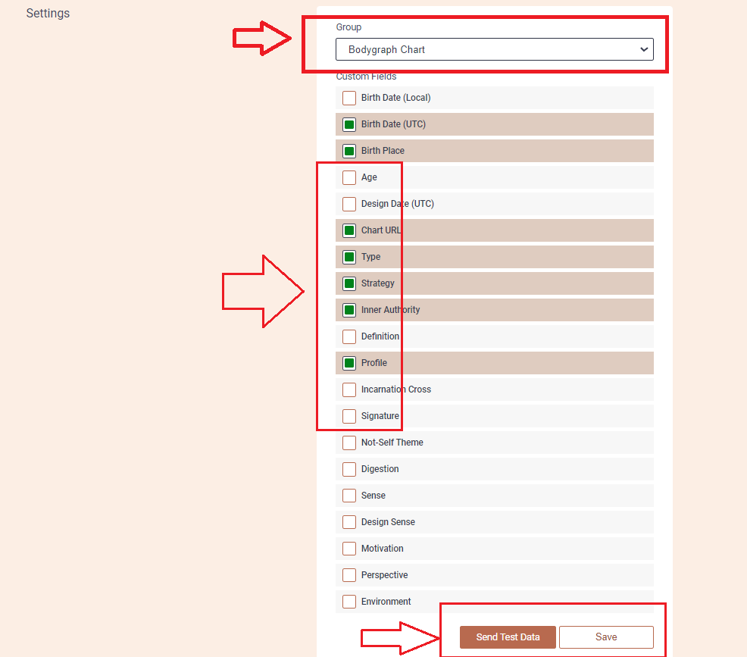This screenshot has height=657, width=747.
Task: Click the Birth Date (UTC) label text
Action: tap(393, 124)
